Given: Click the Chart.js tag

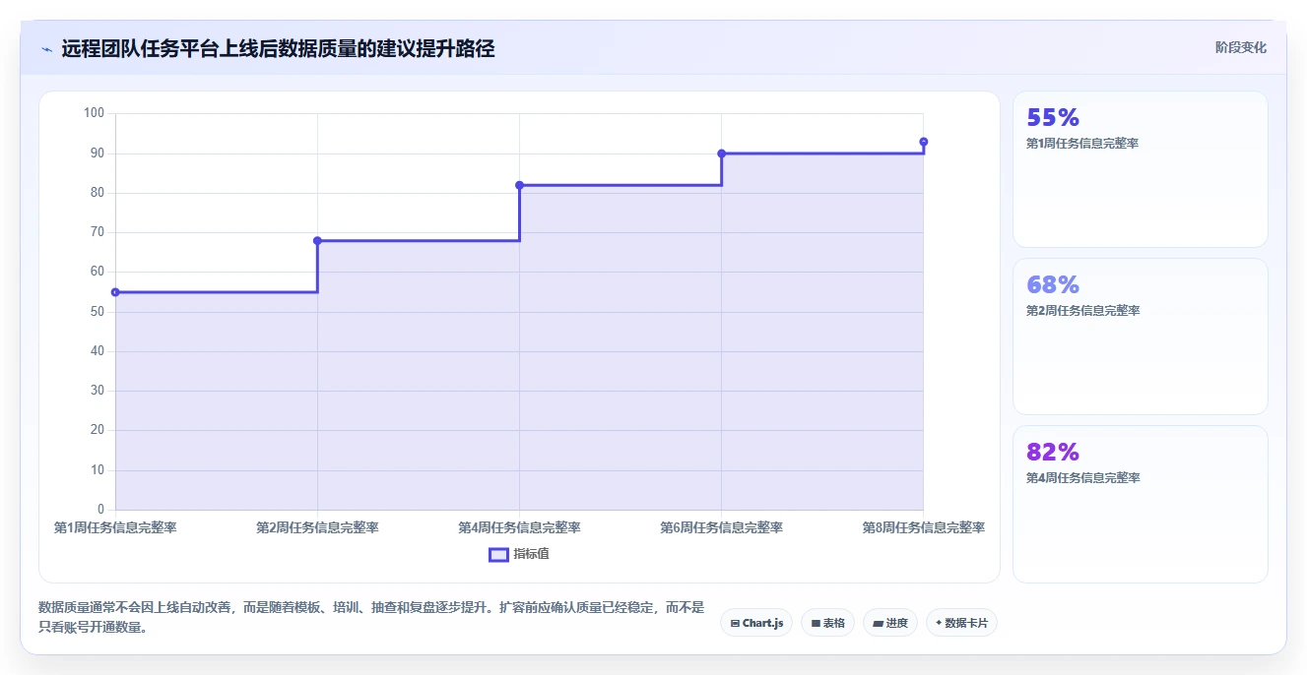Looking at the screenshot, I should click(756, 623).
